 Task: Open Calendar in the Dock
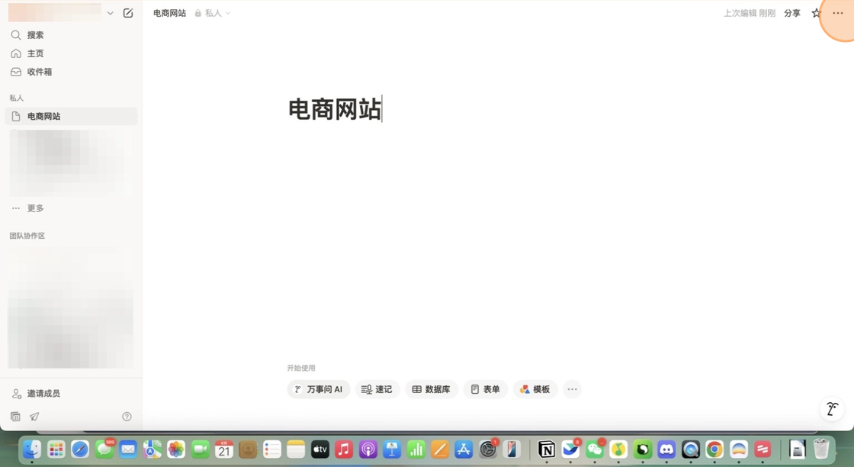click(224, 449)
